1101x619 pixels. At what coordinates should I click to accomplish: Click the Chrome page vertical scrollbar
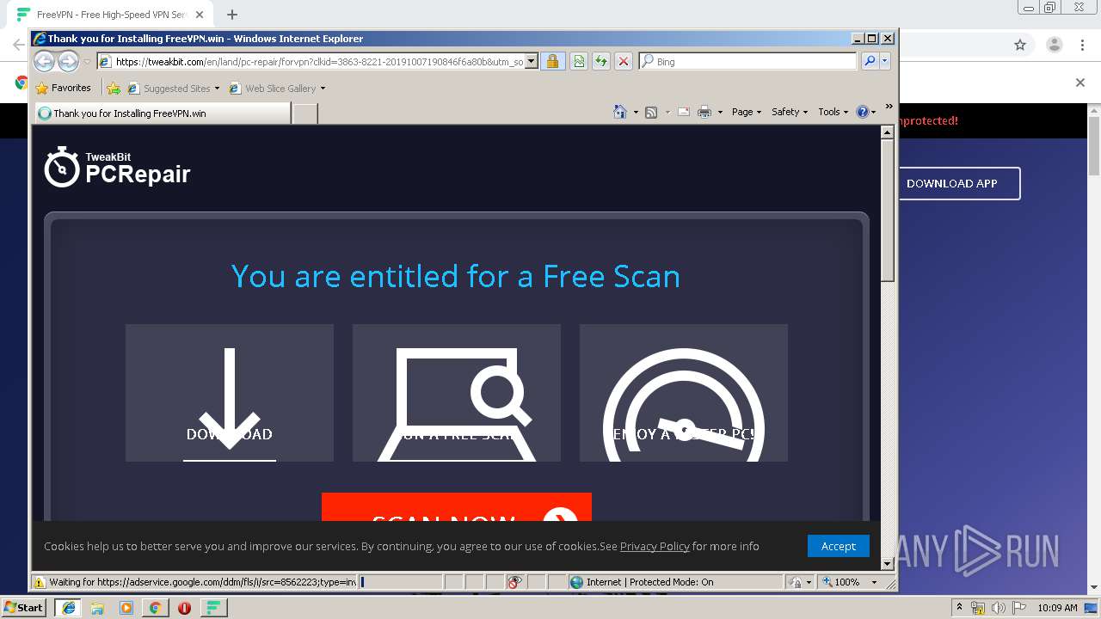[x=1094, y=146]
